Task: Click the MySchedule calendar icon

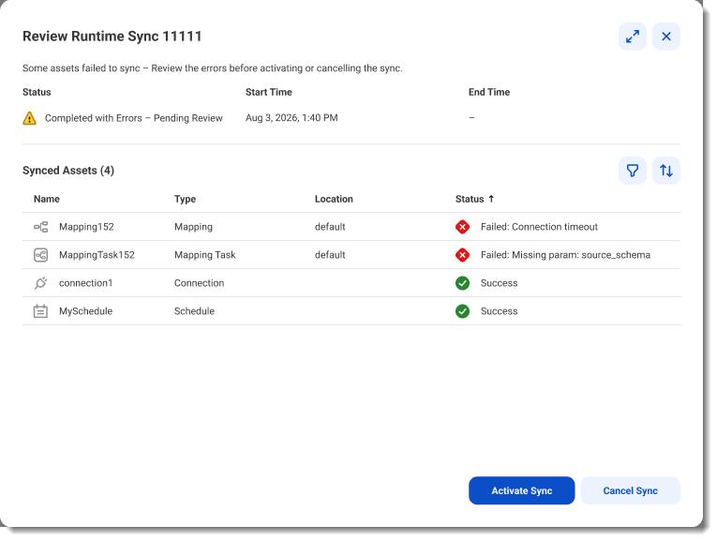Action: [40, 311]
